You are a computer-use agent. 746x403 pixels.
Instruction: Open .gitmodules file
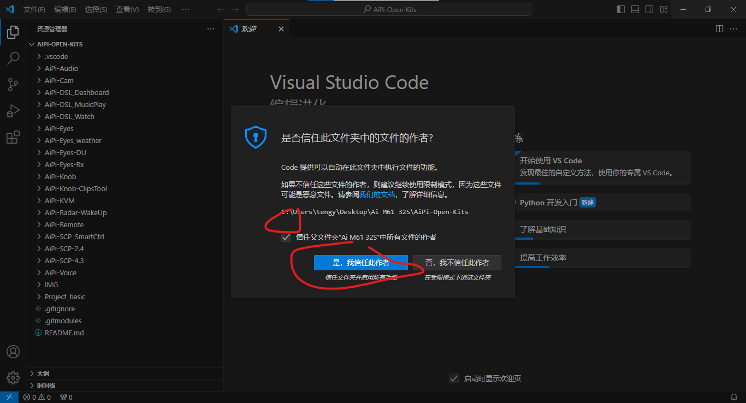point(125,321)
